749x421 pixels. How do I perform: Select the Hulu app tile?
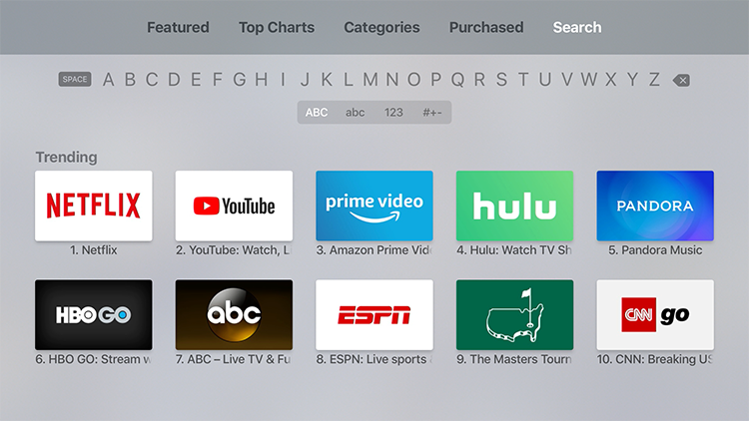point(514,206)
